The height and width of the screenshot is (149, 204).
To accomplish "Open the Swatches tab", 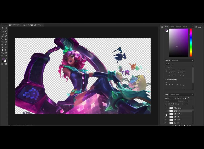I will (172, 26).
